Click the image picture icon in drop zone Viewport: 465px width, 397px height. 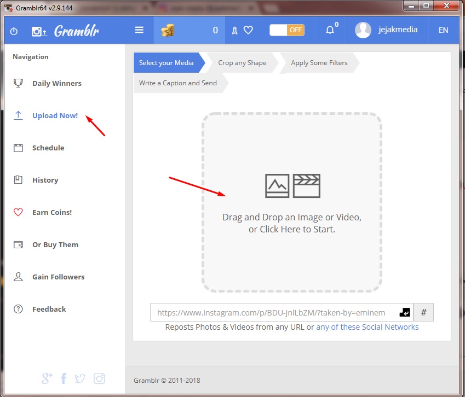point(277,186)
